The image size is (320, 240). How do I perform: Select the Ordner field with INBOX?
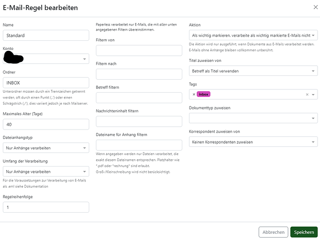click(x=46, y=83)
